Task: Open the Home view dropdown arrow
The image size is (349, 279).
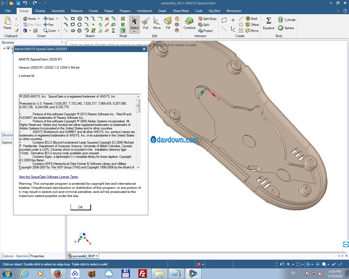Action: (x=38, y=19)
